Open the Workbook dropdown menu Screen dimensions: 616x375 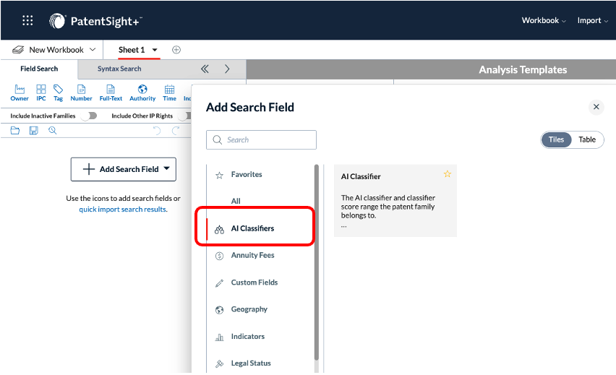[x=544, y=20]
